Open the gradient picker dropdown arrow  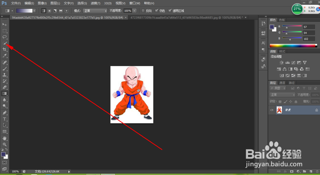point(34,11)
